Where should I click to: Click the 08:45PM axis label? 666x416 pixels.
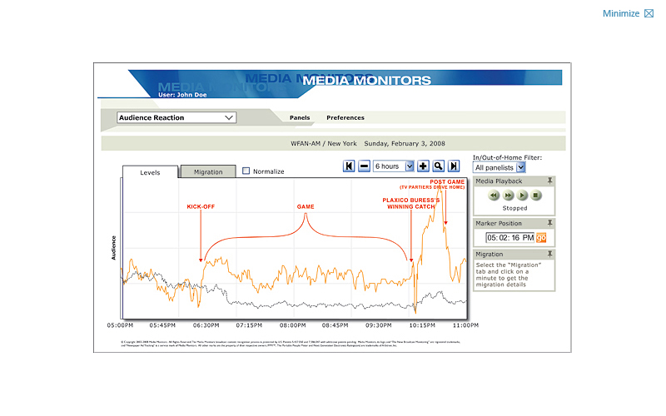coord(335,325)
